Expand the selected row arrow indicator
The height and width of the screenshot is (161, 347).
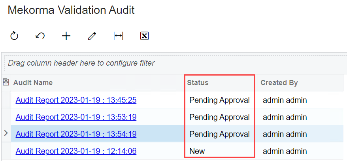6,134
